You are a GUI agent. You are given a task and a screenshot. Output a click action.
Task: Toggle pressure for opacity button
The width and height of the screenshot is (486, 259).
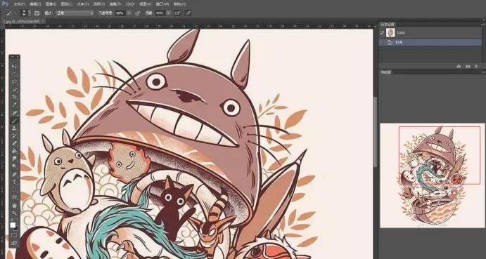tap(138, 13)
